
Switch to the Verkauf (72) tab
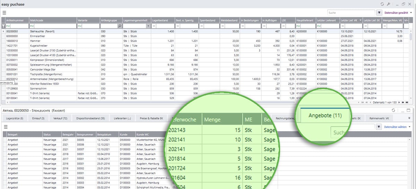point(60,118)
